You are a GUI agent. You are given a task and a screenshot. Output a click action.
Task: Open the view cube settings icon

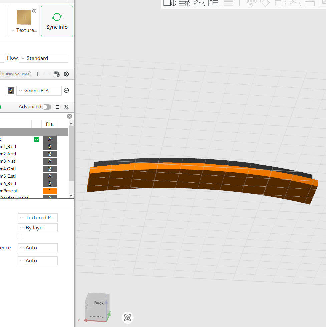coord(127,318)
